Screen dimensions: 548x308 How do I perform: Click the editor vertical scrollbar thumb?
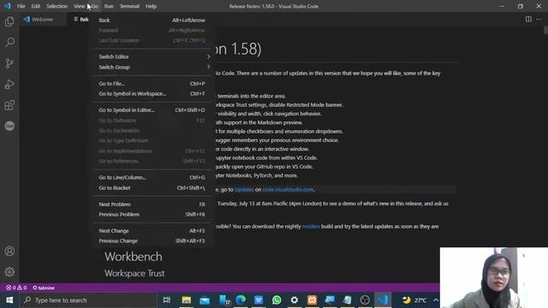click(545, 30)
